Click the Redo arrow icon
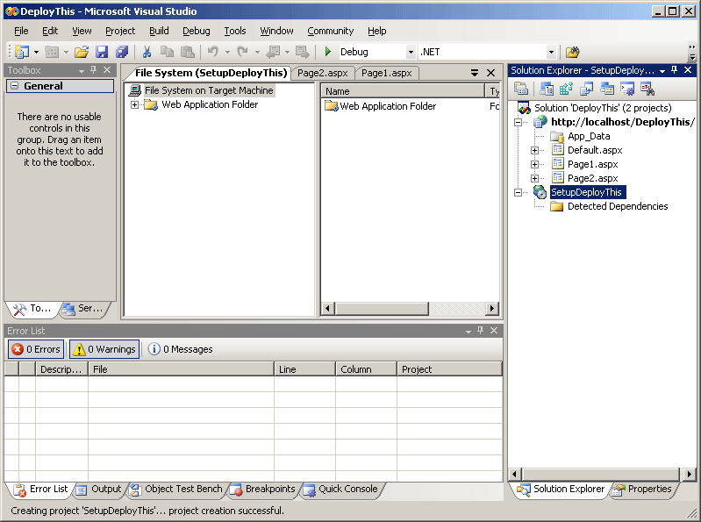Viewport: 701px width, 522px height. pos(242,52)
